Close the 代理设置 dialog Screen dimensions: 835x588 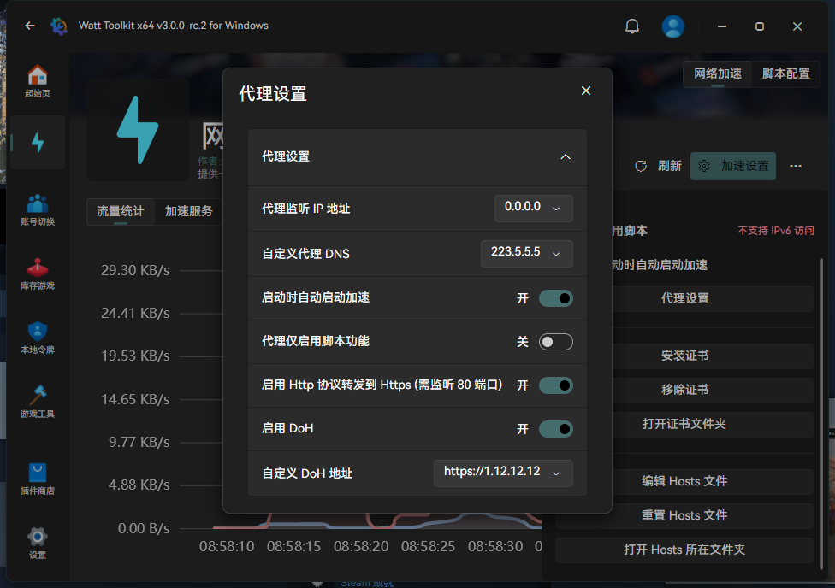coord(586,91)
